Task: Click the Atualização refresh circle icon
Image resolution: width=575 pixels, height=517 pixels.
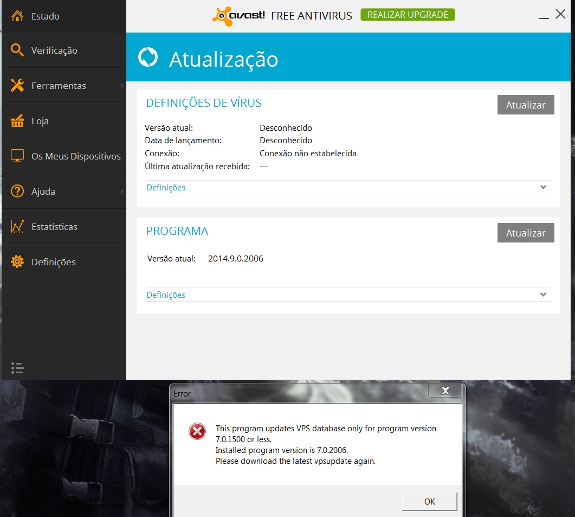Action: pyautogui.click(x=148, y=58)
